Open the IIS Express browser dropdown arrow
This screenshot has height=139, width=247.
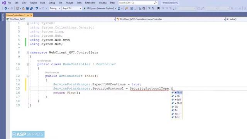point(116,8)
